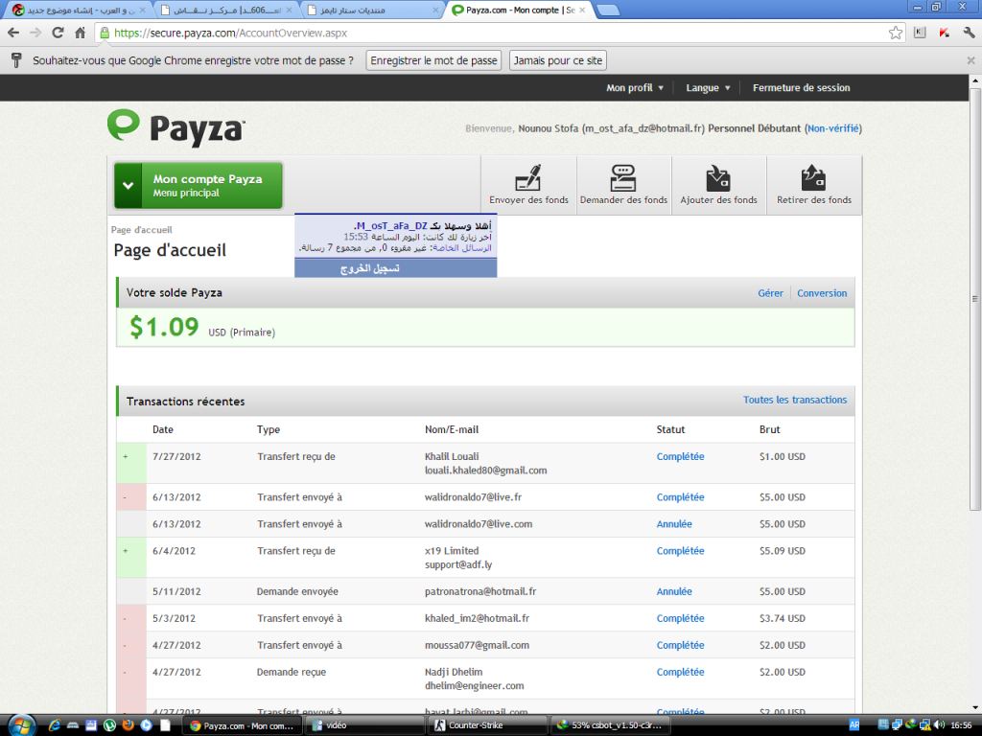Open the Chrome wrench settings menu
The height and width of the screenshot is (736, 982).
pyautogui.click(x=969, y=34)
